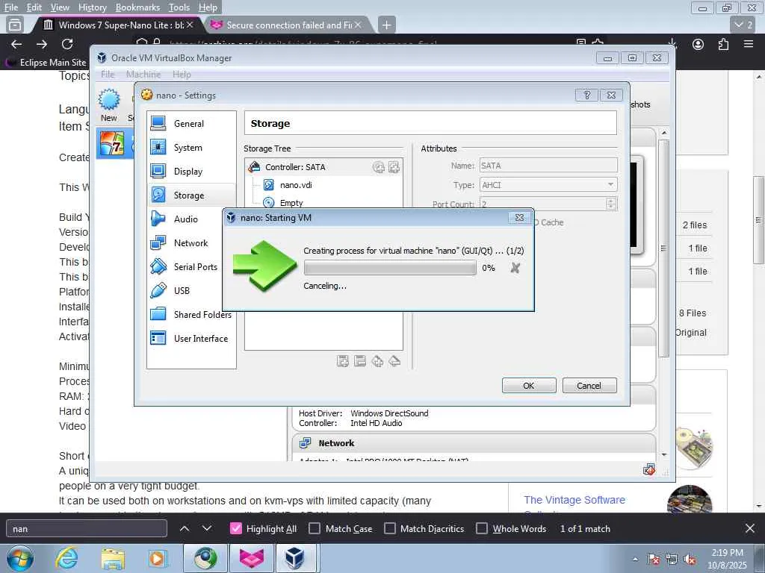Select Empty optical drive in storage tree

(x=291, y=203)
